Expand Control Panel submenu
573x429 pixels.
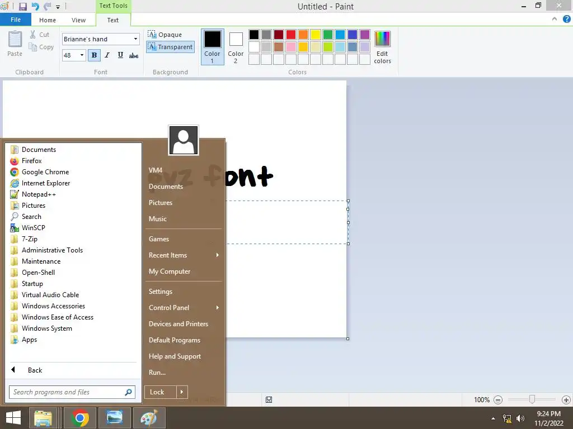[184, 308]
